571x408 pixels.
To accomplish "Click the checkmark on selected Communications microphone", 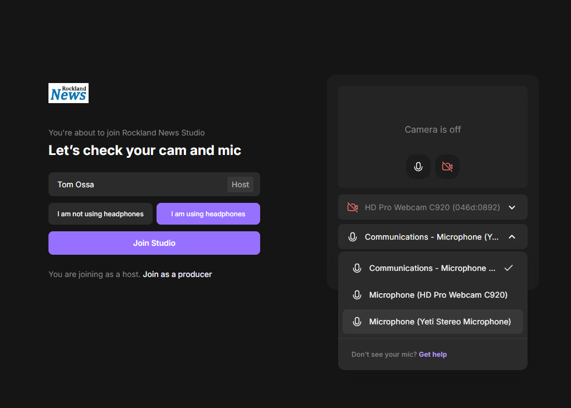I will click(508, 268).
